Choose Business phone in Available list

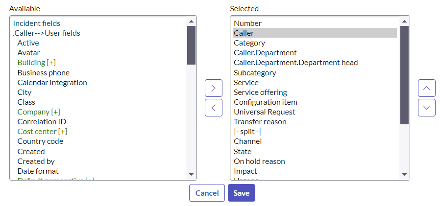43,72
